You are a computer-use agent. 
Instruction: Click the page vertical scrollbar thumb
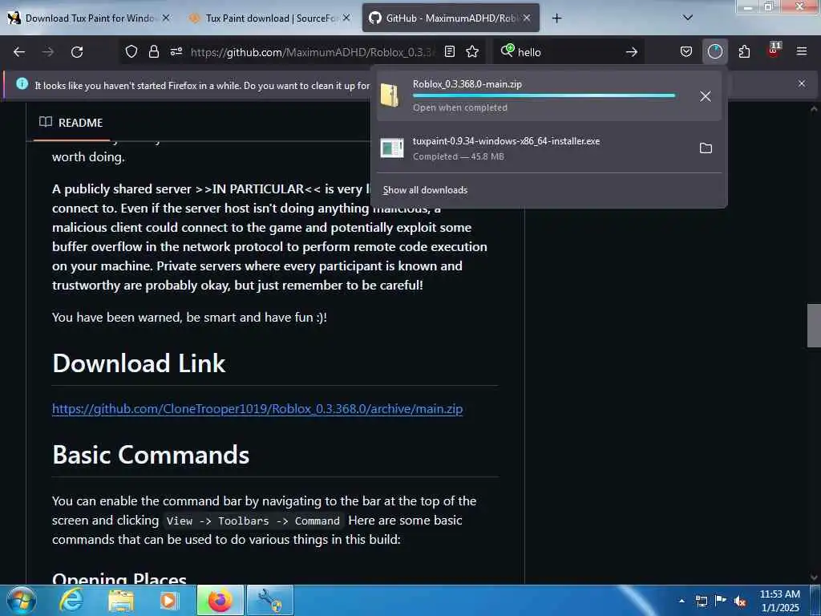(814, 326)
